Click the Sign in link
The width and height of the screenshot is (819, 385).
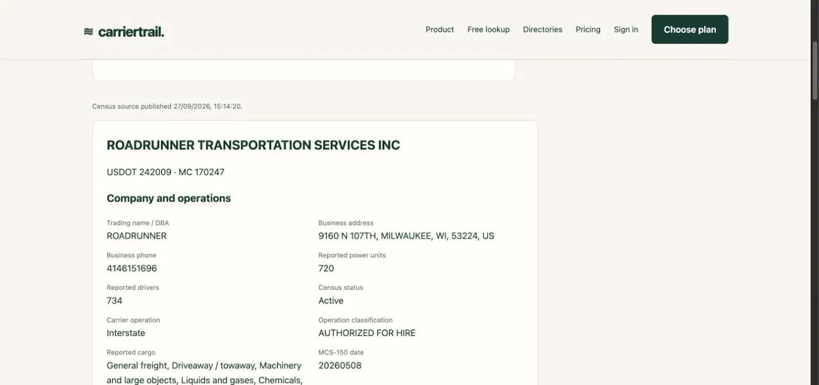(626, 30)
